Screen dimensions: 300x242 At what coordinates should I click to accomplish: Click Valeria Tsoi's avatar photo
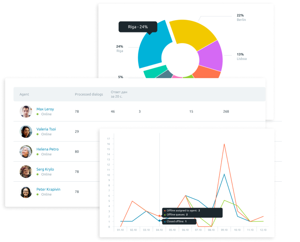click(26, 132)
